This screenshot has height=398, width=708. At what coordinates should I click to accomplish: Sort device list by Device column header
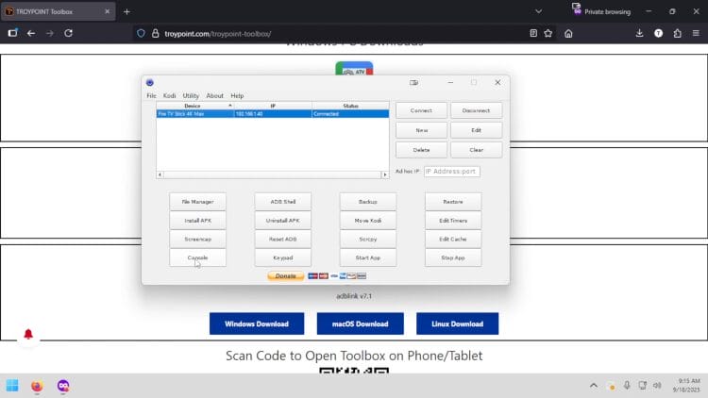tap(194, 106)
